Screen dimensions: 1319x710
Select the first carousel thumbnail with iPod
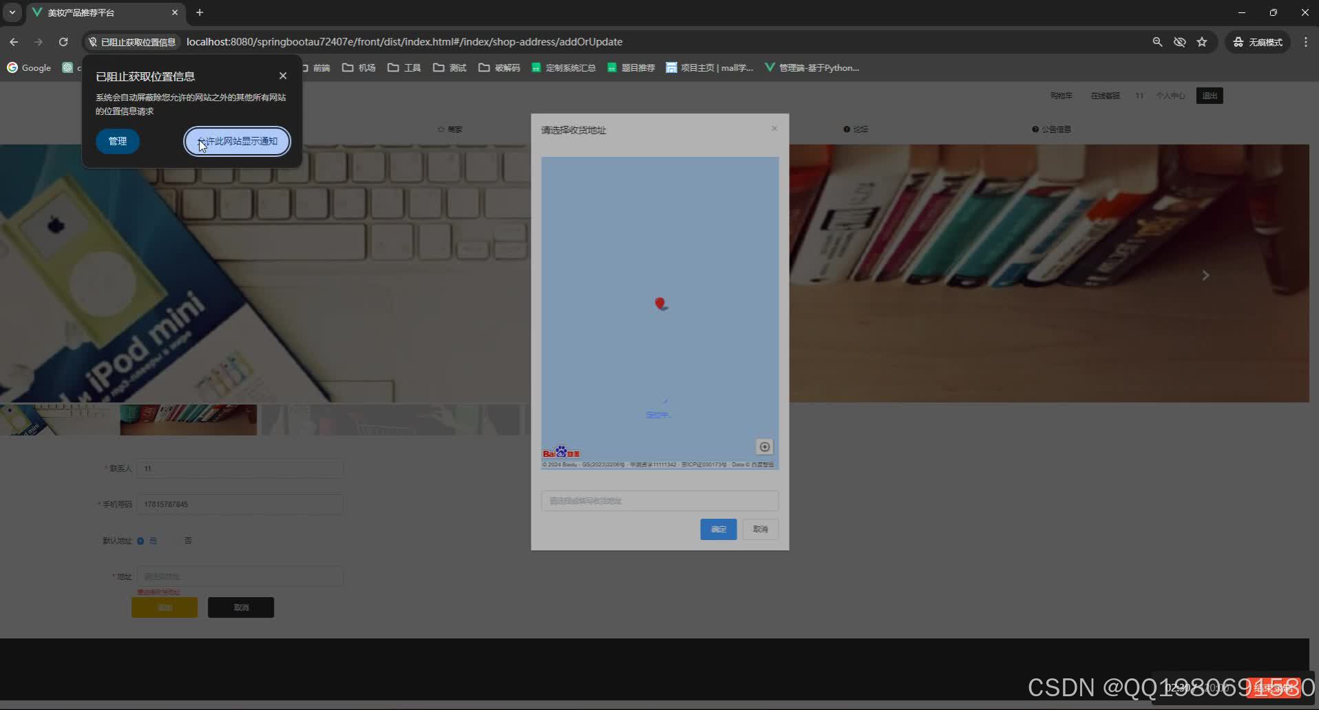[x=59, y=420]
